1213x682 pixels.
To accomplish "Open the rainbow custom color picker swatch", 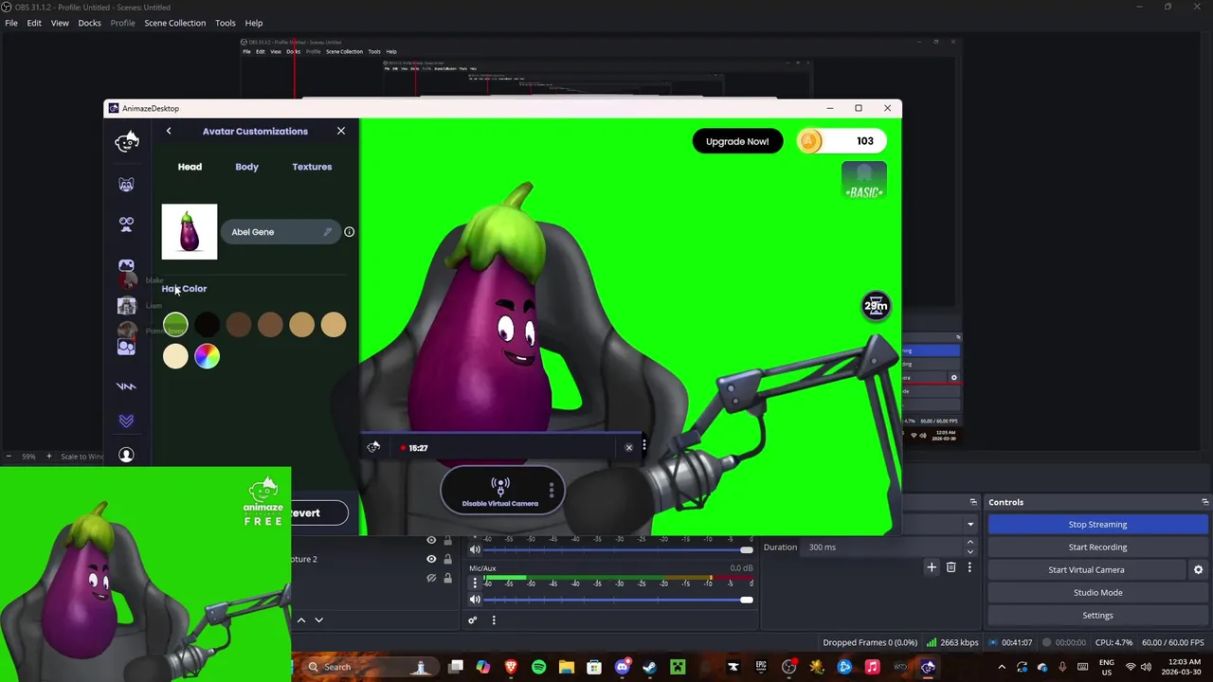I will [207, 356].
